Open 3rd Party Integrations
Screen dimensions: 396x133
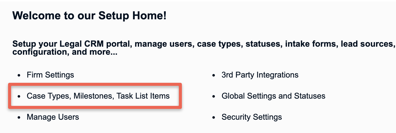(260, 75)
